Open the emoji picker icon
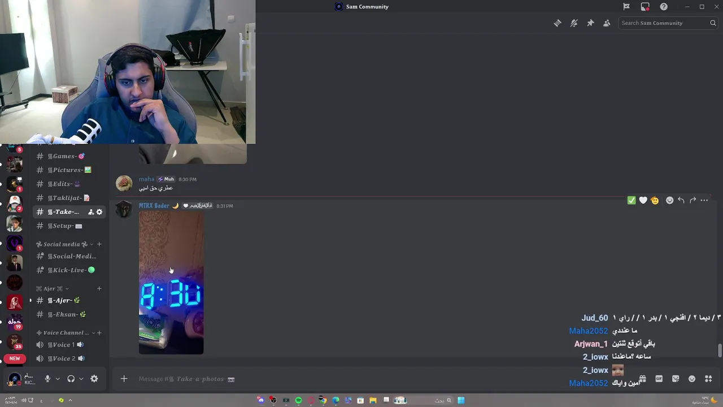Viewport: 723px width, 407px height. (692, 379)
